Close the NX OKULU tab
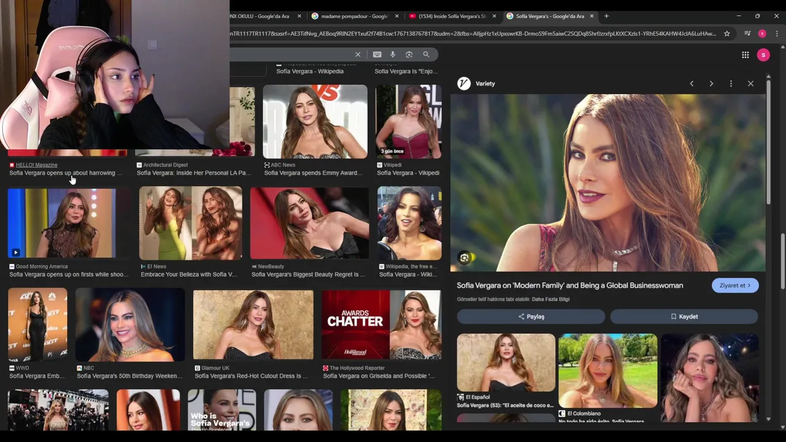786x442 pixels. (x=299, y=16)
